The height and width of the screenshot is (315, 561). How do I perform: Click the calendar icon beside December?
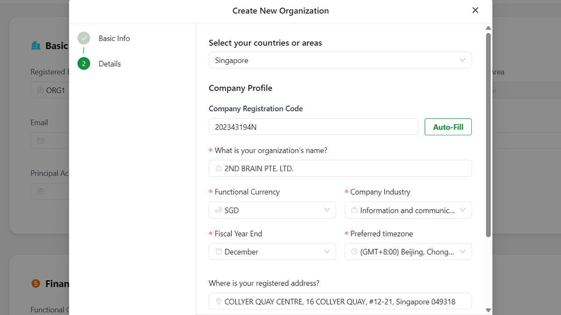tap(218, 252)
